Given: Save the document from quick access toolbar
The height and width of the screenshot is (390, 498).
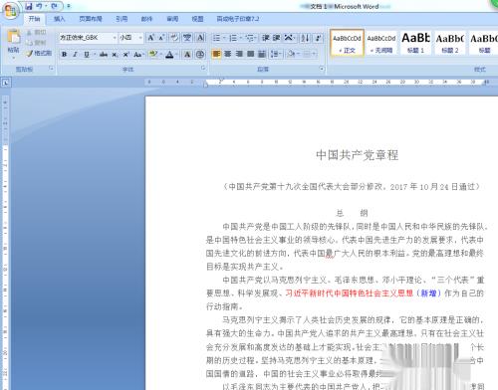Looking at the screenshot, I should 29,6.
